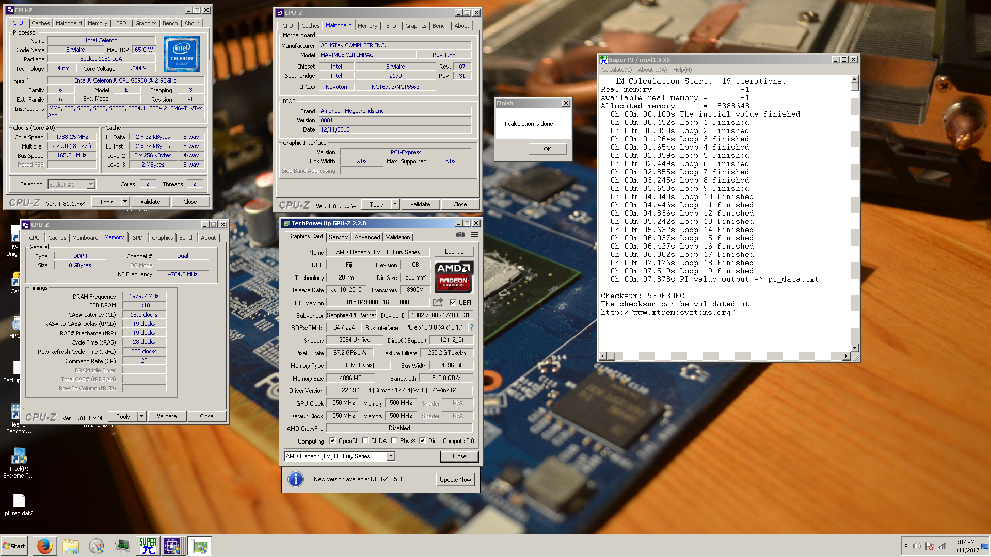The width and height of the screenshot is (991, 557).
Task: Click the monitor utility taskbar icon
Action: [x=122, y=546]
